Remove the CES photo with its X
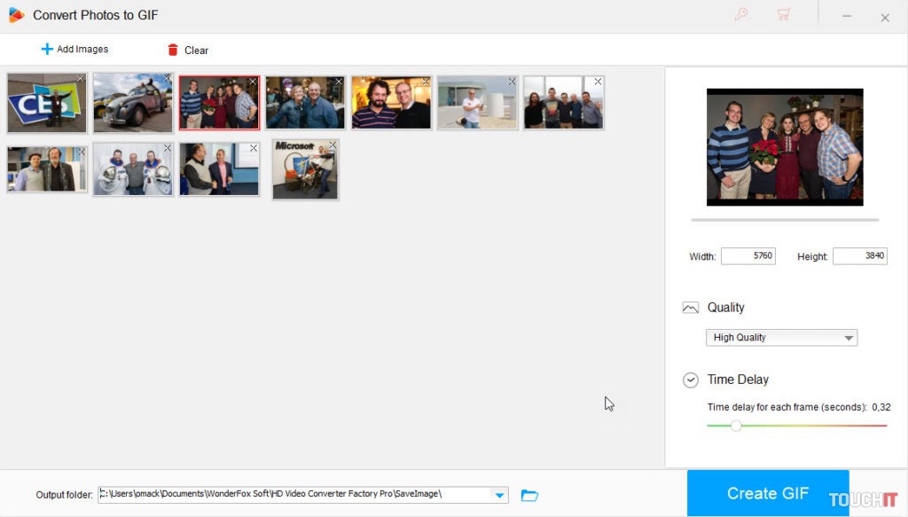This screenshot has width=908, height=517. click(81, 79)
